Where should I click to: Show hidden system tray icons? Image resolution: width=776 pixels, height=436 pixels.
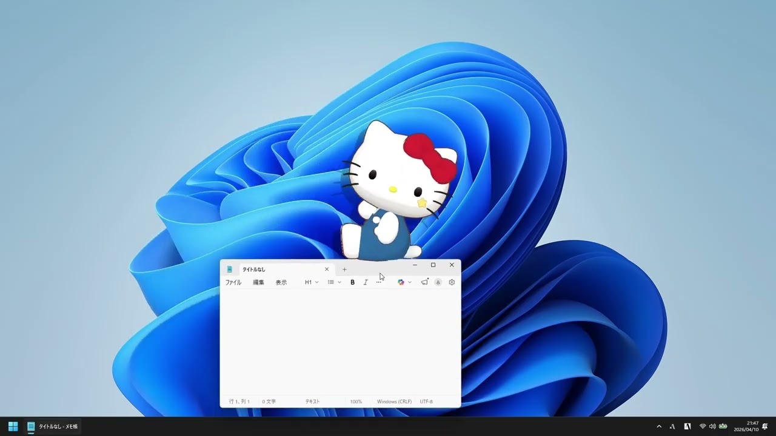pos(659,426)
